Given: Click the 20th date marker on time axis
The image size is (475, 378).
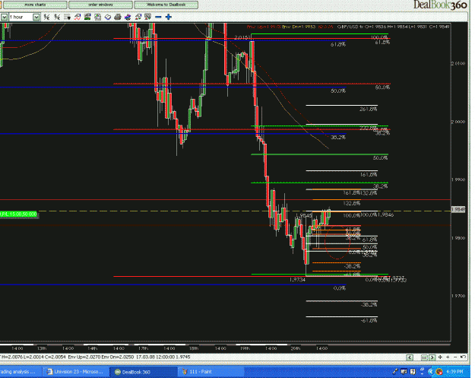Looking at the screenshot, I should 296,348.
